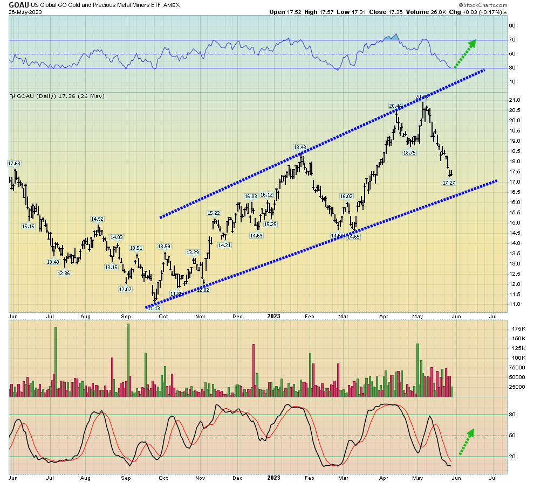Image resolution: width=534 pixels, height=483 pixels.
Task: Click the 11.0 mark on the price axis
Action: click(x=515, y=304)
